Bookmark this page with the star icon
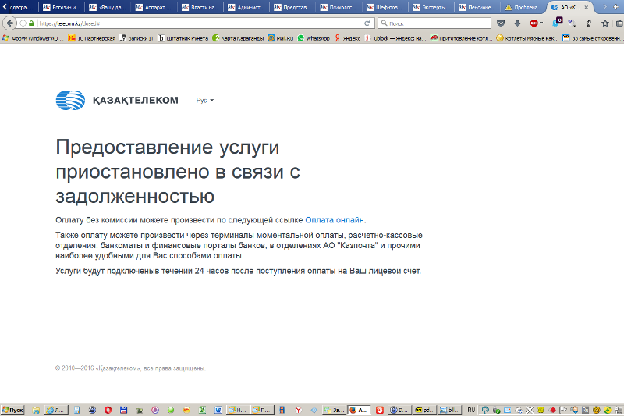 604,23
